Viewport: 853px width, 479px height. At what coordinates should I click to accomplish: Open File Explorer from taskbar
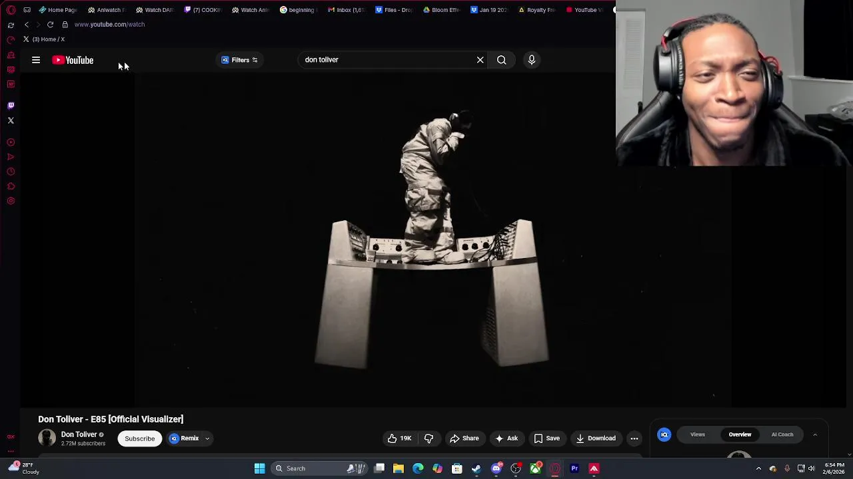(x=399, y=468)
